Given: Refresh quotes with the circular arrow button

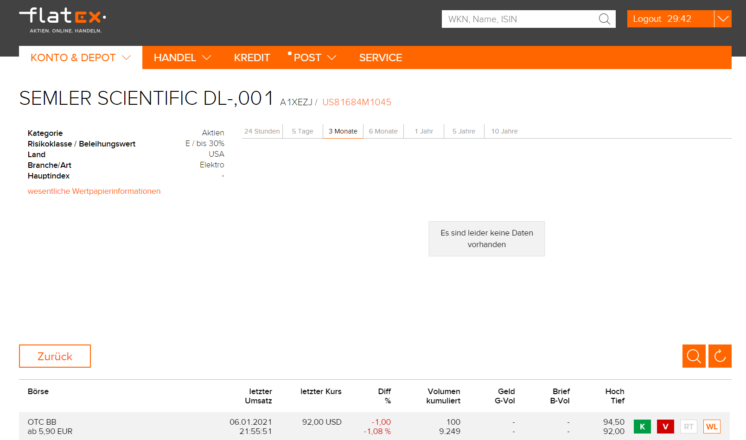Looking at the screenshot, I should (720, 356).
